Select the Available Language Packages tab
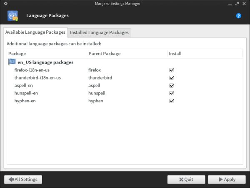This screenshot has height=188, width=250. point(35,32)
